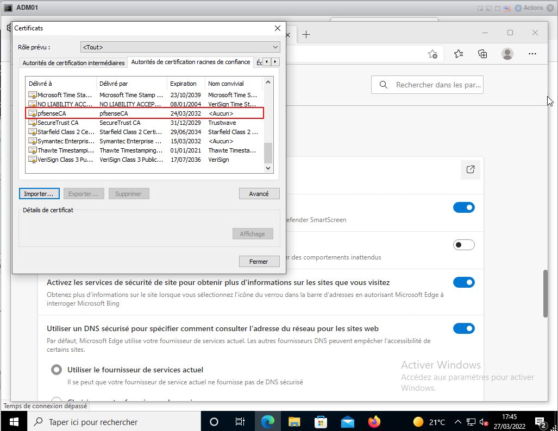The image size is (558, 431).
Task: Launch Firefox from the taskbar
Action: coord(374,422)
